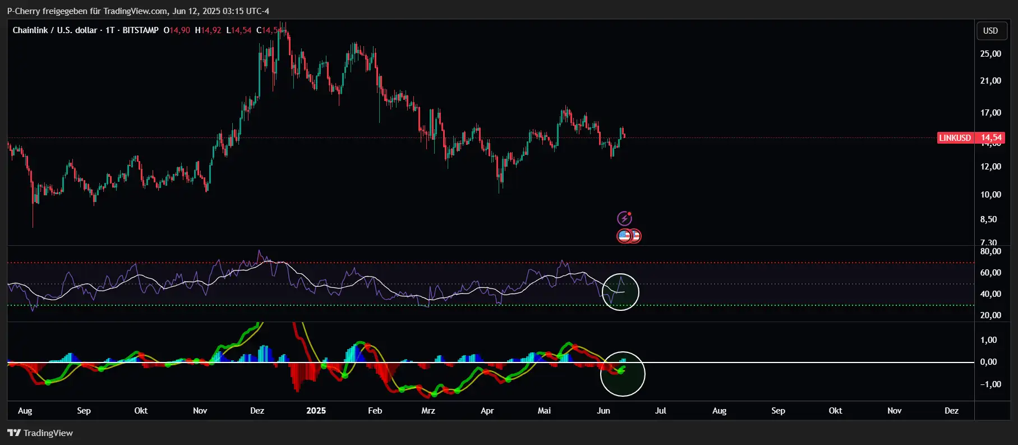Image resolution: width=1018 pixels, height=445 pixels.
Task: Click the 1,00 MACD scale label
Action: click(x=988, y=340)
